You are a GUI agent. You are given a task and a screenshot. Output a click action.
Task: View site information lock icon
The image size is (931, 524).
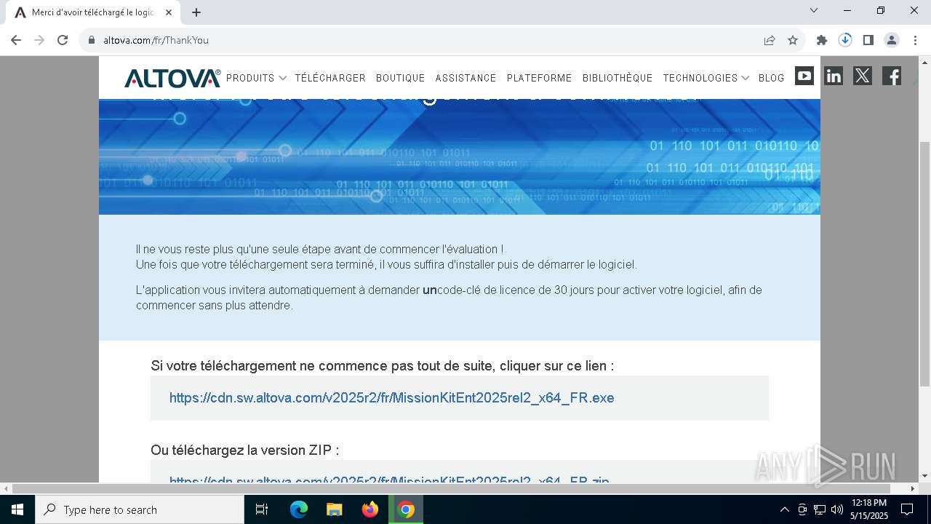pos(92,40)
